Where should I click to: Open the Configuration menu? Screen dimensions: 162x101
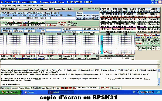click(x=6, y=6)
